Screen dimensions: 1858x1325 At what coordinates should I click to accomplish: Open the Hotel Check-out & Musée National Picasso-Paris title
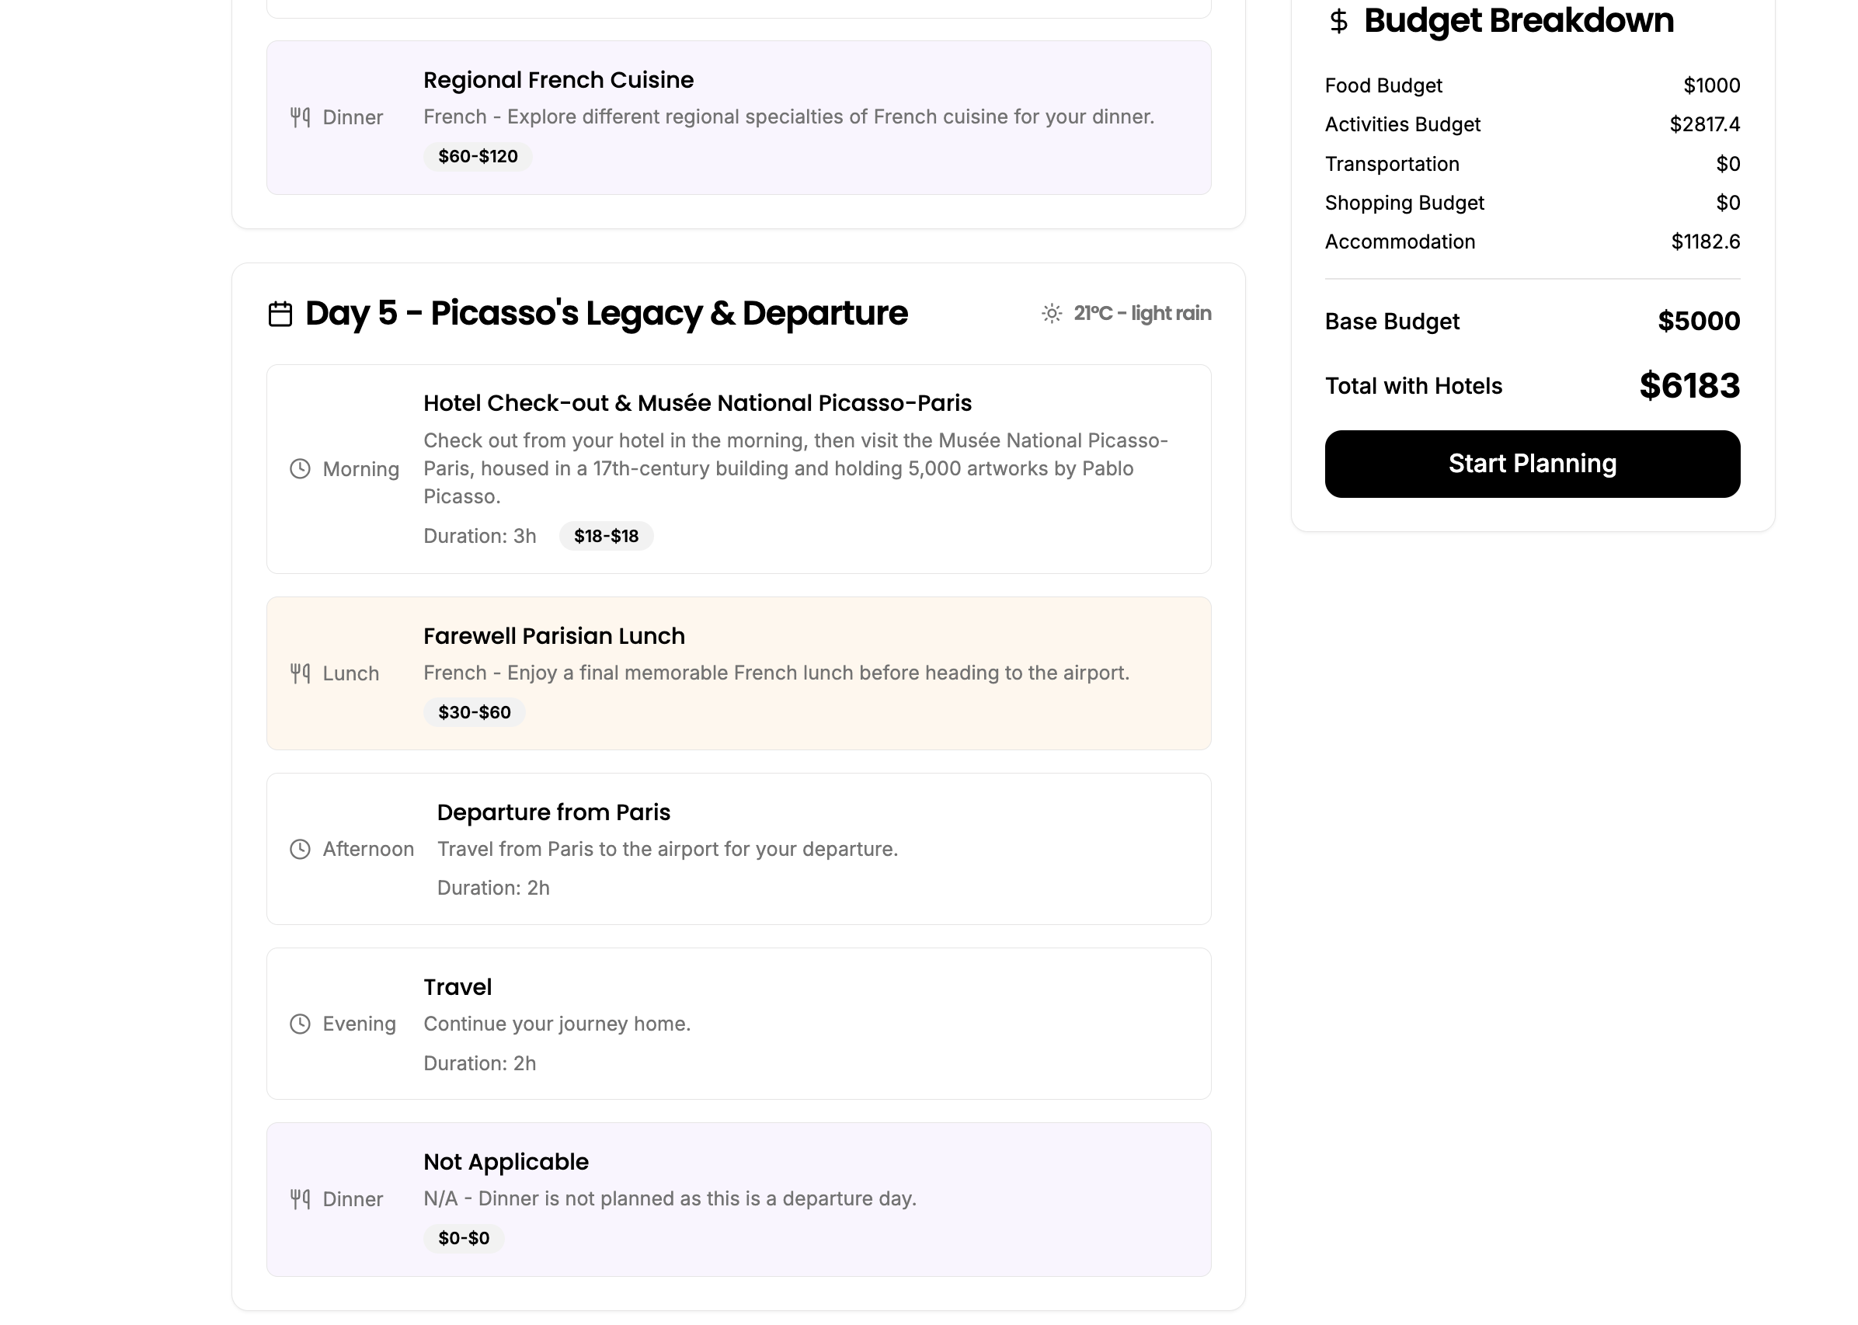(x=697, y=403)
